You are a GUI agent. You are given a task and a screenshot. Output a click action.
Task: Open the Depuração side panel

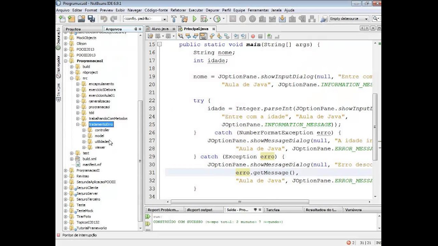(58, 38)
